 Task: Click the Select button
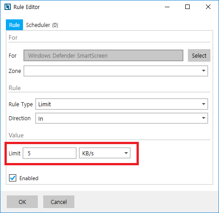[199, 55]
